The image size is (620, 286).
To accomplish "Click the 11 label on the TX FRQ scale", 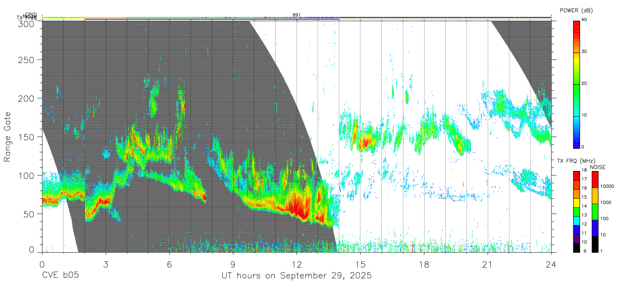I will [x=584, y=233].
